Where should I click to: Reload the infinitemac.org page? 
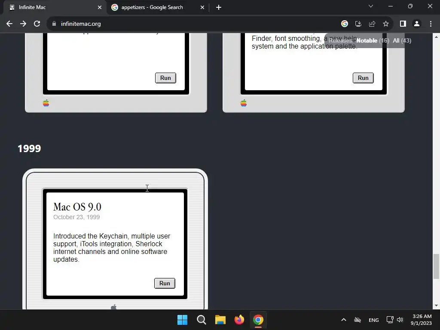pyautogui.click(x=37, y=24)
